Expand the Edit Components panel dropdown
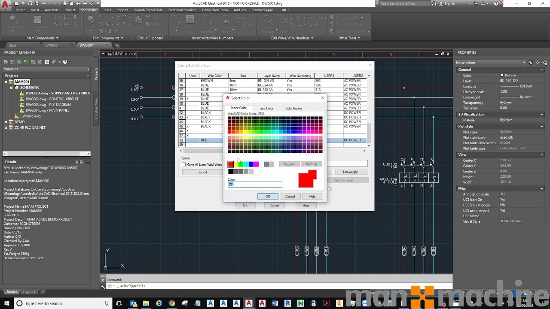The height and width of the screenshot is (309, 550). point(122,38)
